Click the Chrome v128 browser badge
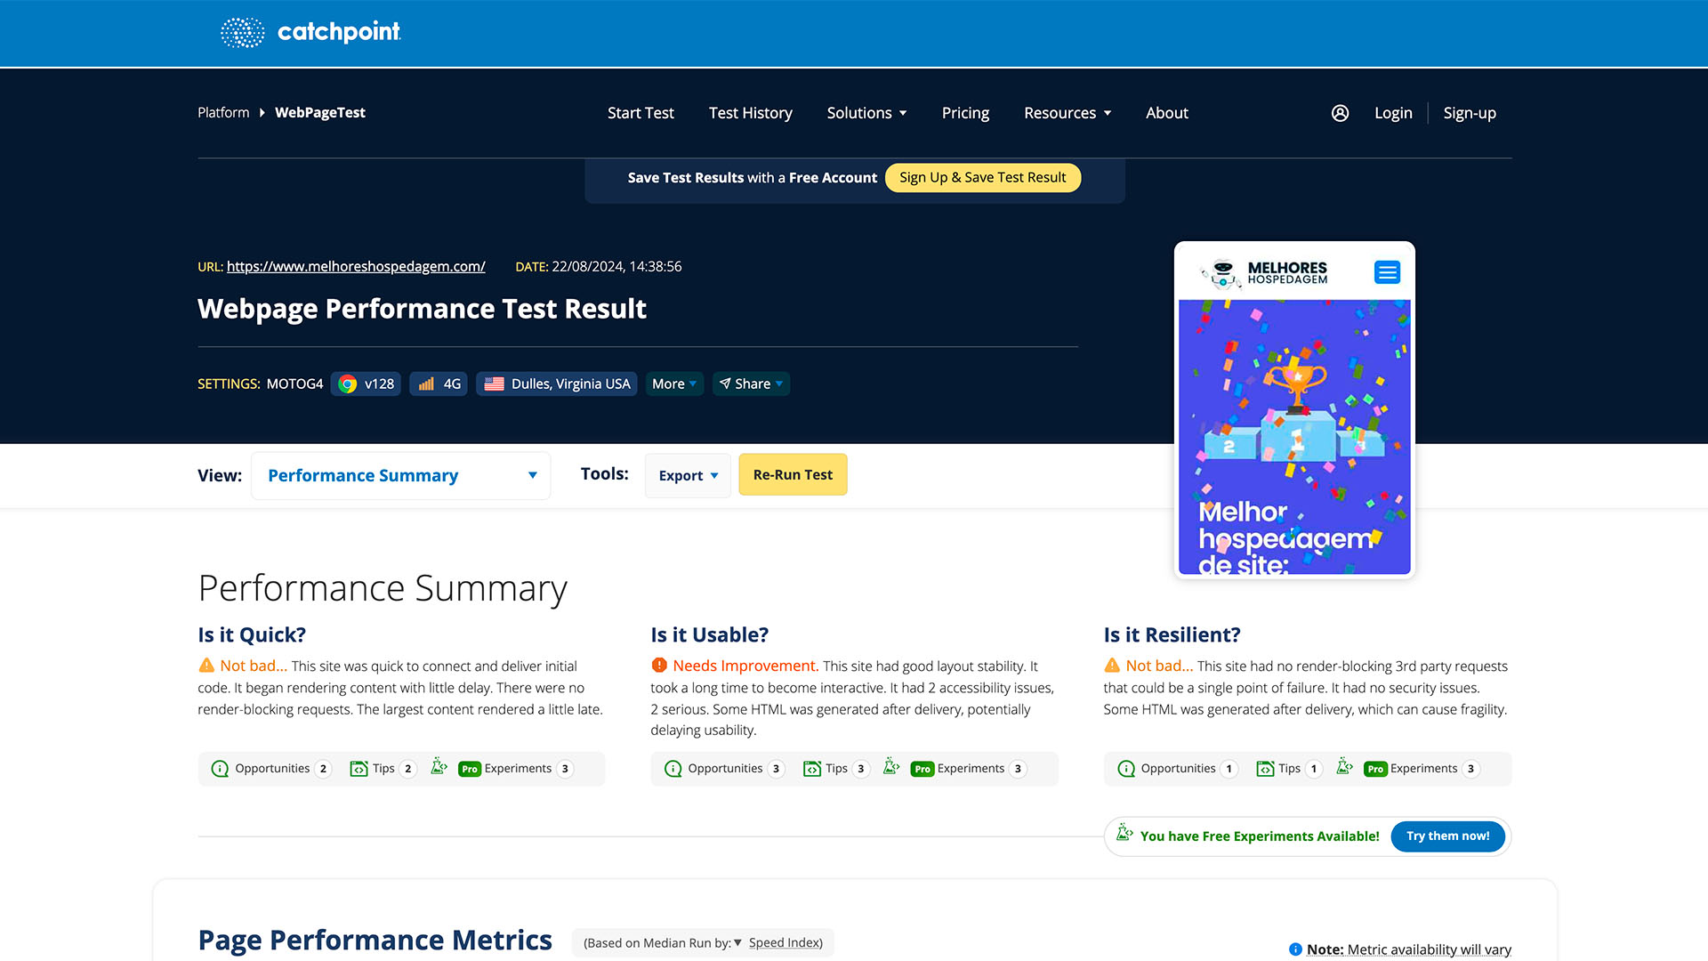 pos(366,384)
